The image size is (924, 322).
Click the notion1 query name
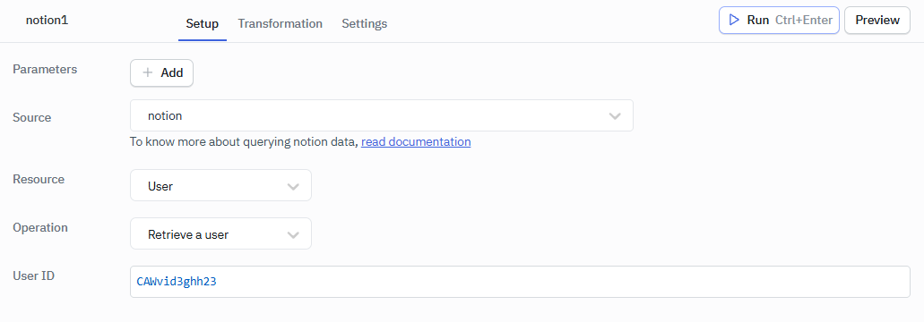47,20
